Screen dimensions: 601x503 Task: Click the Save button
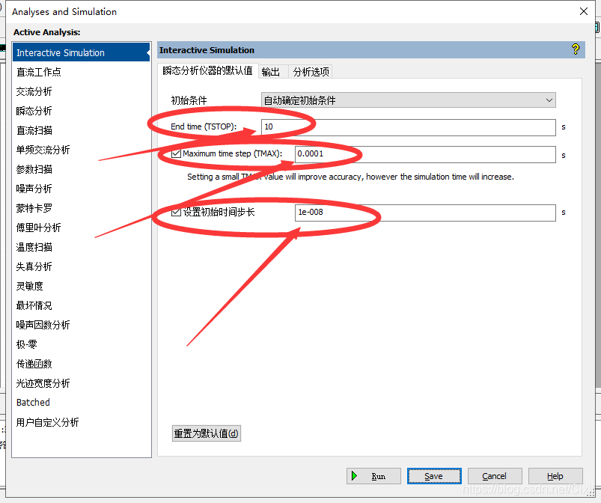pyautogui.click(x=434, y=476)
